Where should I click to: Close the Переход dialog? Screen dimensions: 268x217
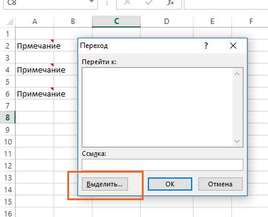pyautogui.click(x=233, y=46)
